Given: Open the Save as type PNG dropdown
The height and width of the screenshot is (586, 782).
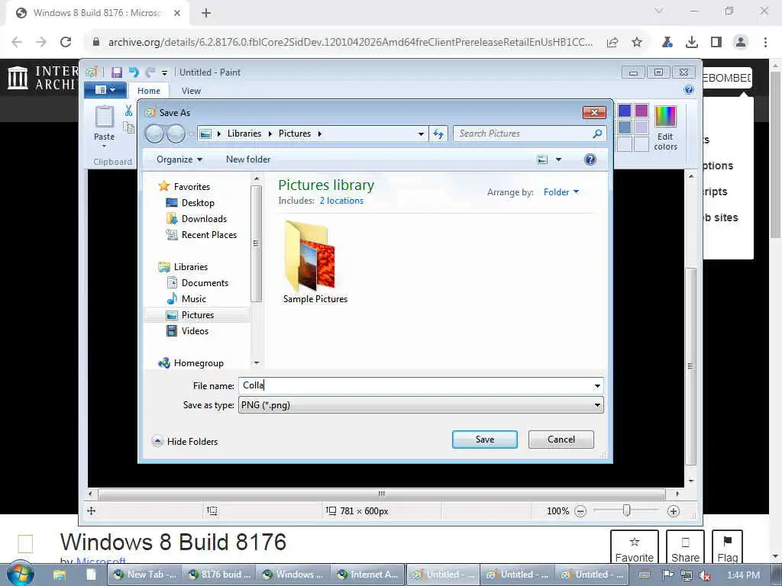Looking at the screenshot, I should tap(421, 405).
